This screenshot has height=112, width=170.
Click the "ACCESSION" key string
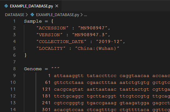[53, 28]
